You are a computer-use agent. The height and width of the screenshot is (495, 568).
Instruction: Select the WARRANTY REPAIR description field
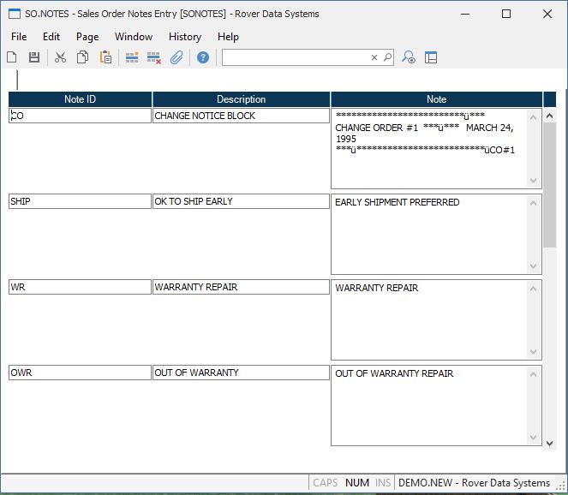pos(241,287)
